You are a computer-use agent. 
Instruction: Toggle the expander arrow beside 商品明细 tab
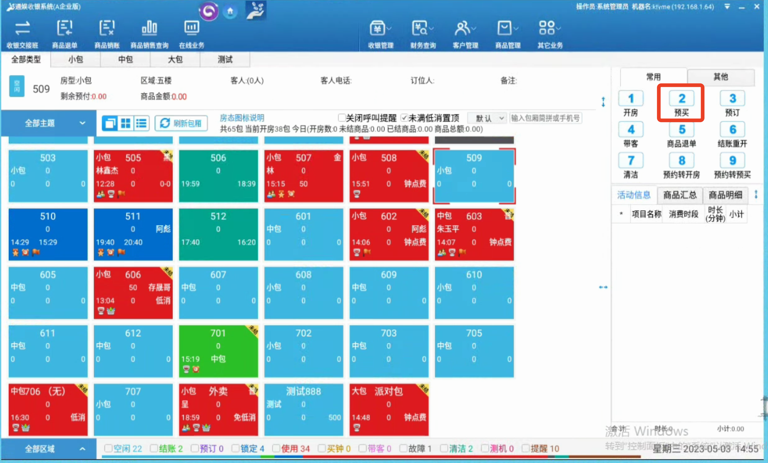756,194
